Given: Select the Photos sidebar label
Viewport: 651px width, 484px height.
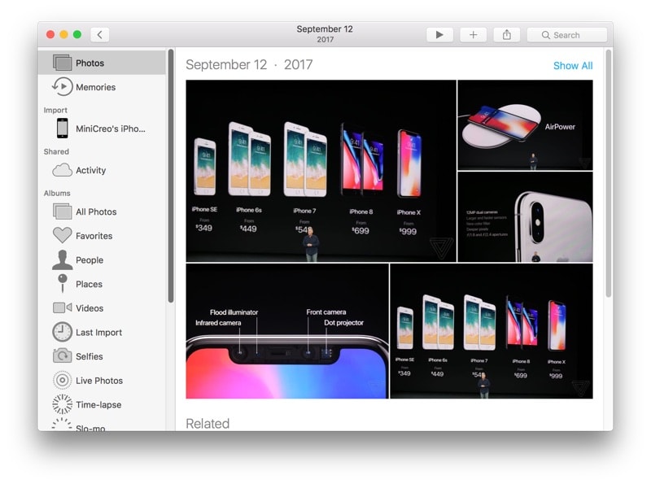Looking at the screenshot, I should click(90, 63).
